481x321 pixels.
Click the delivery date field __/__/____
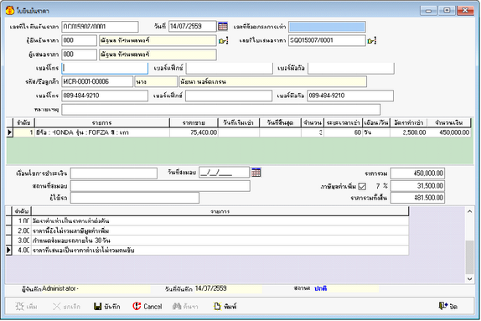(x=225, y=173)
